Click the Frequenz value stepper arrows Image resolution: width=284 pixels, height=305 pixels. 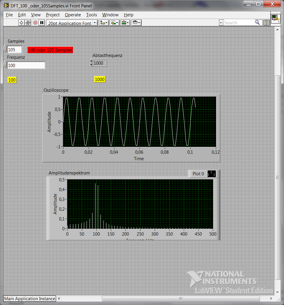pos(5,65)
